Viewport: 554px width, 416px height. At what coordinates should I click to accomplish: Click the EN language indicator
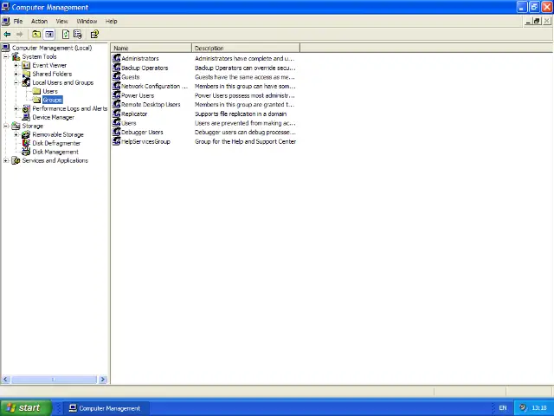[503, 408]
